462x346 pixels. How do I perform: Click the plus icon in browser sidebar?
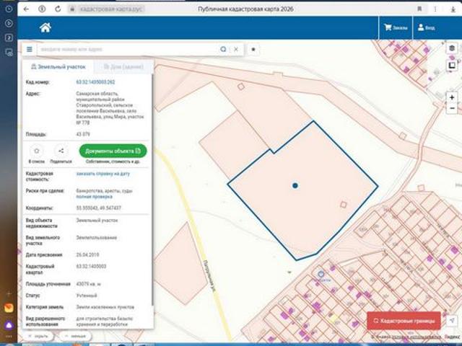point(9,293)
